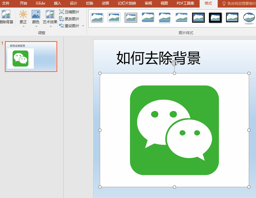The image size is (256, 198).
Task: Click the slide title 如何去除背景
Action: 158,58
